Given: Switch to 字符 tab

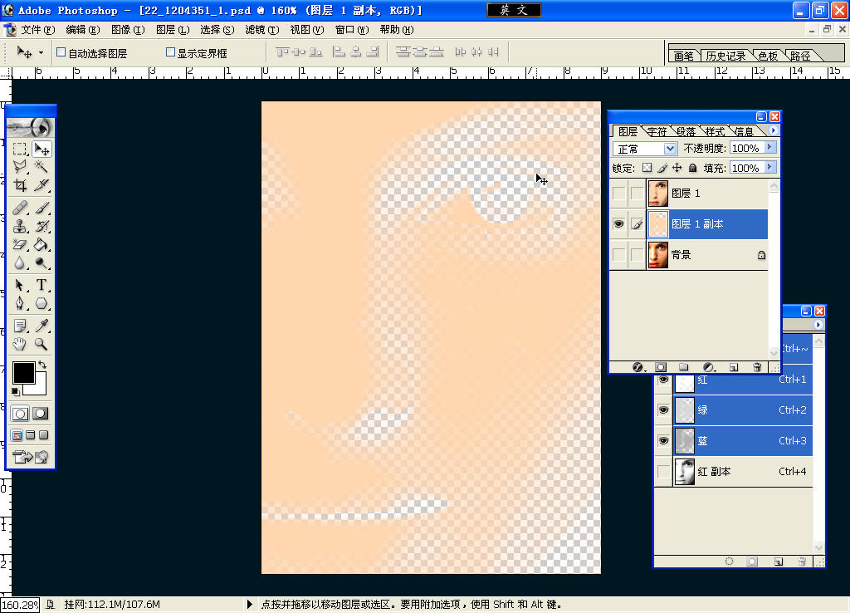Looking at the screenshot, I should click(x=657, y=131).
